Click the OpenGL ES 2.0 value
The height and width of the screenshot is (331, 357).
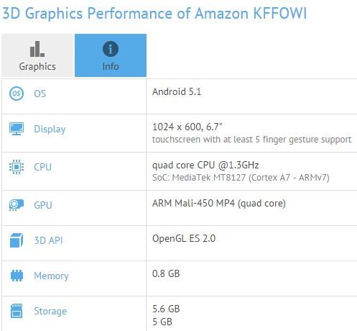pyautogui.click(x=184, y=238)
